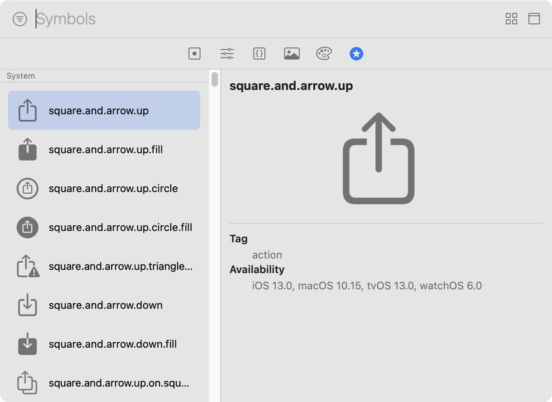Select square.and.arrow.up.circle row
Screen dimensions: 552x402
coord(104,189)
